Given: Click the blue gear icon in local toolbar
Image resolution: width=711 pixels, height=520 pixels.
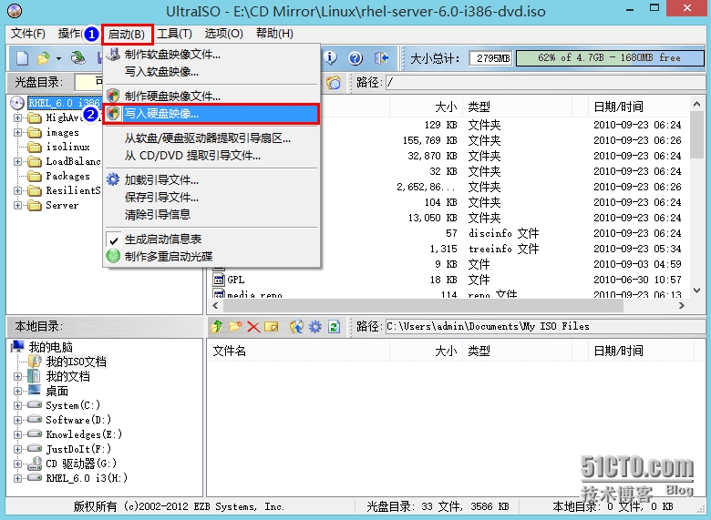Looking at the screenshot, I should (315, 326).
